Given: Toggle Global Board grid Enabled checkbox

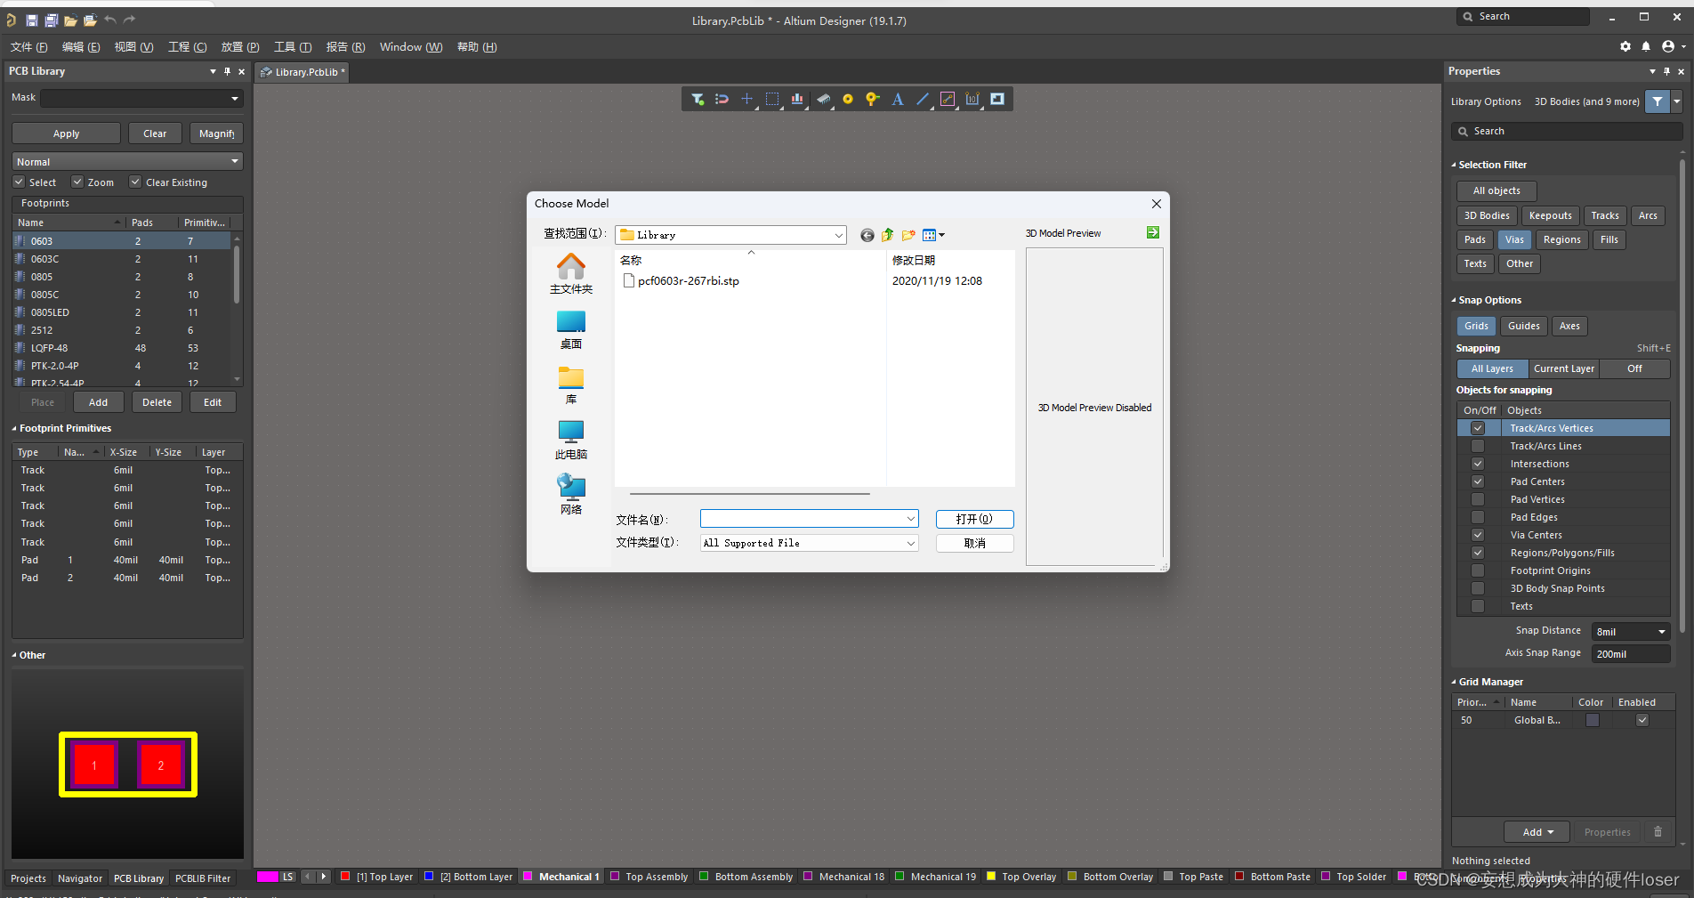Looking at the screenshot, I should [1642, 720].
